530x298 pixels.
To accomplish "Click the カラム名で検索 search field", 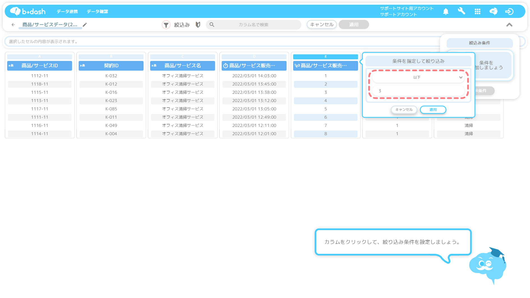I will pos(254,25).
